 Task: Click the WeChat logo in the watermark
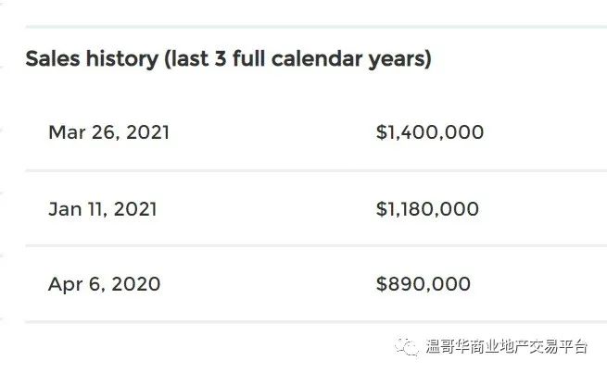point(407,347)
